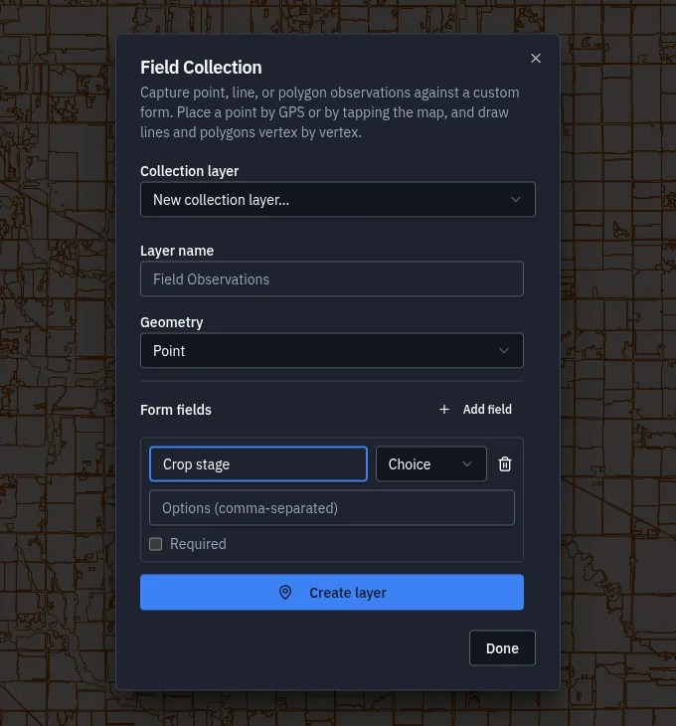
Task: Add a new form field
Action: tap(475, 410)
